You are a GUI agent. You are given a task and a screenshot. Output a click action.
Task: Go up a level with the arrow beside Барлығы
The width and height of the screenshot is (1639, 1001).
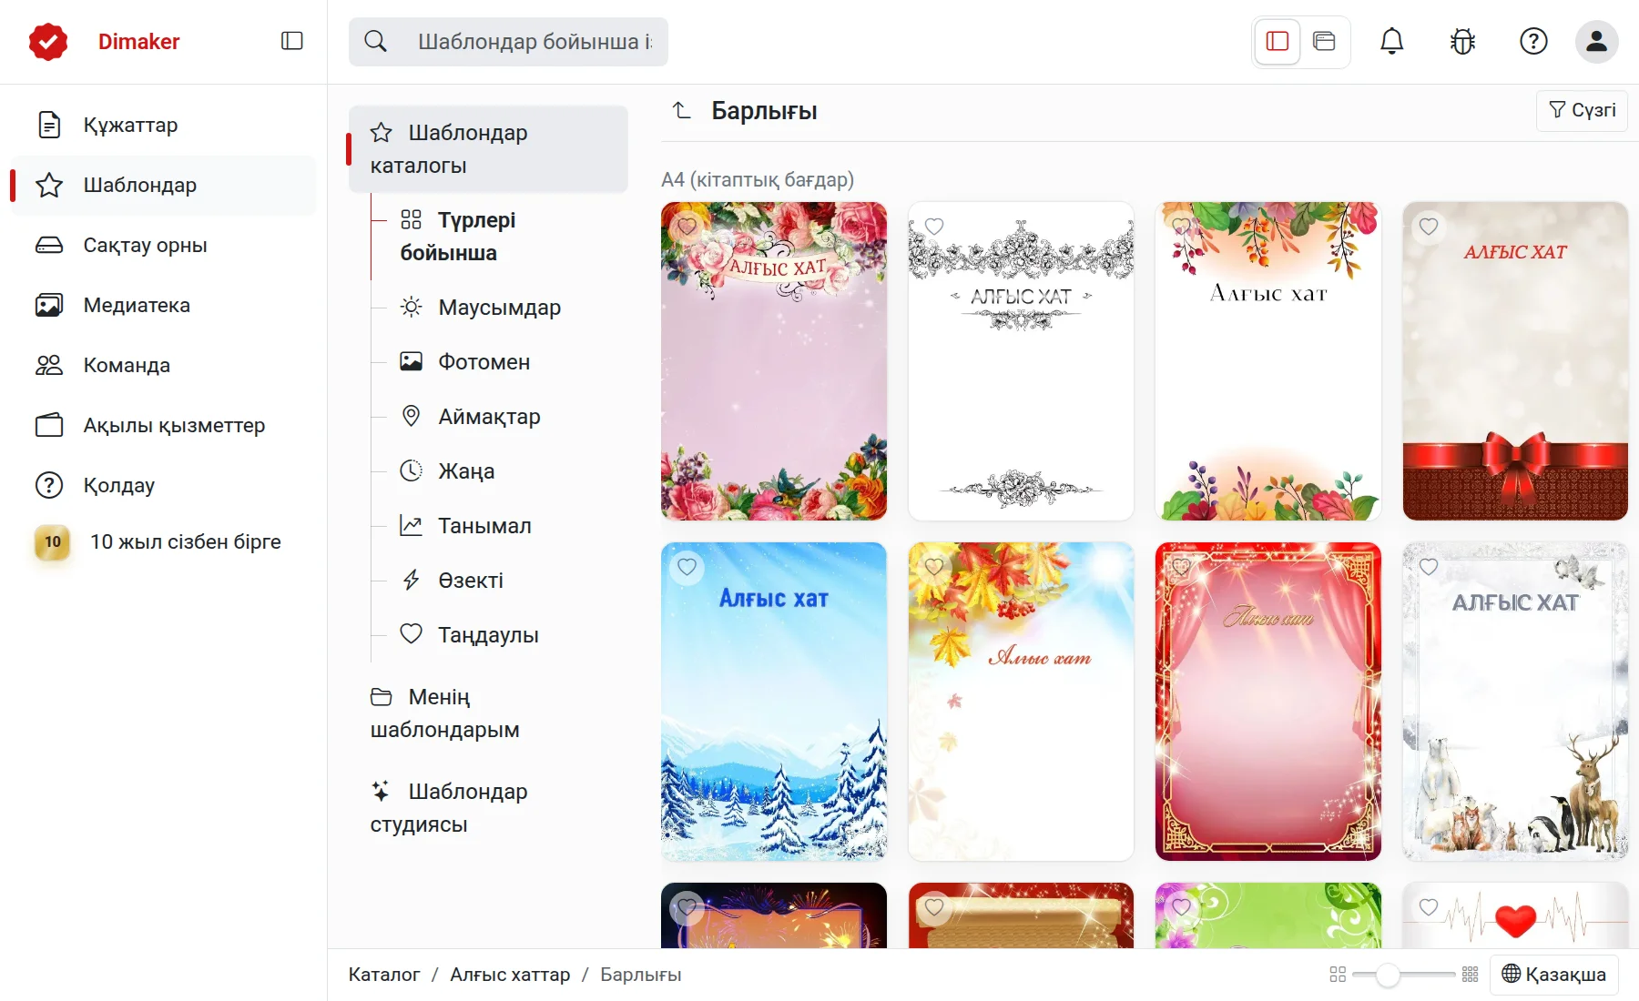(x=681, y=111)
